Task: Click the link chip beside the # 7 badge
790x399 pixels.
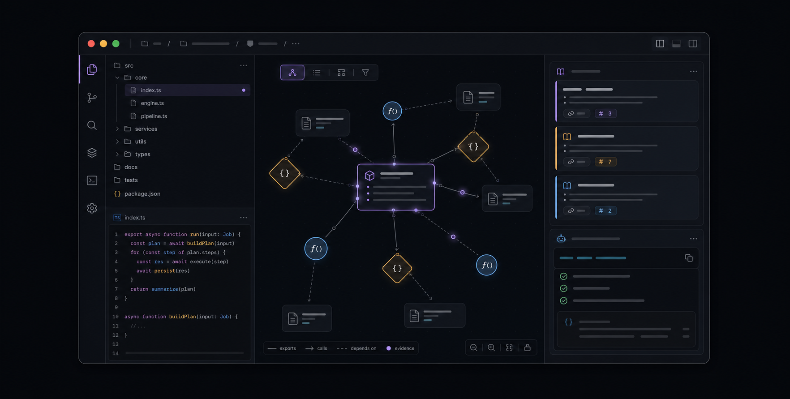Action: click(x=577, y=162)
